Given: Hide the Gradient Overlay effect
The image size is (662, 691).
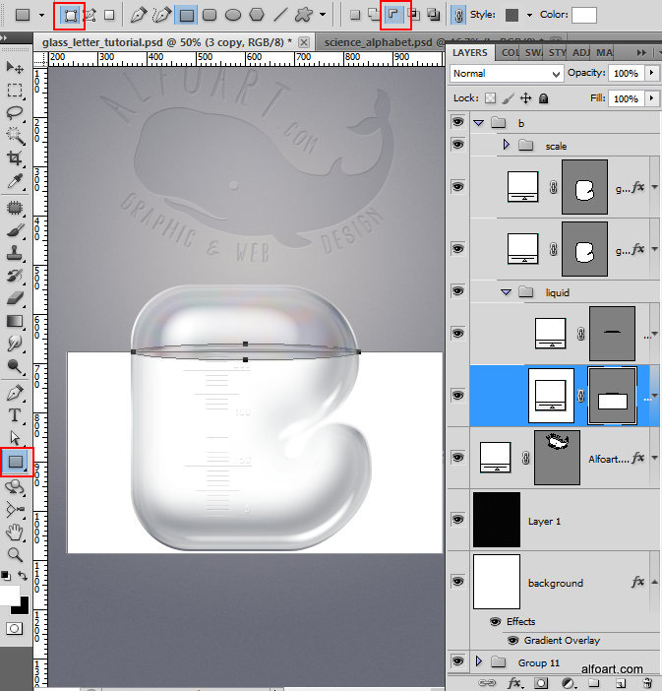Looking at the screenshot, I should (x=513, y=640).
